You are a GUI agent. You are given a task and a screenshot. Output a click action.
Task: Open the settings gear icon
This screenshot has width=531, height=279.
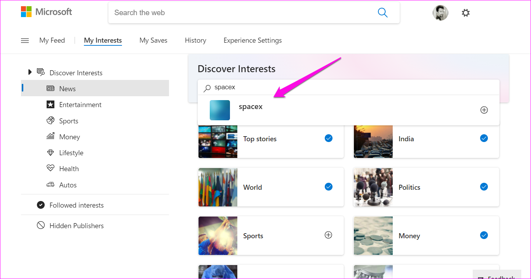tap(465, 13)
